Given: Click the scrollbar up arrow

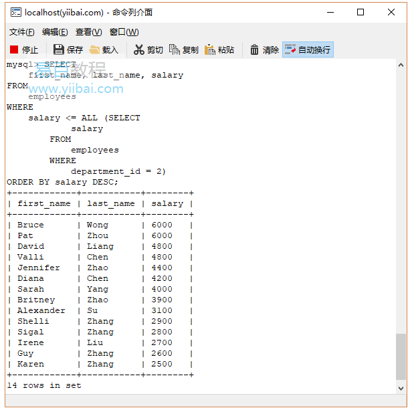Looking at the screenshot, I should (400, 66).
